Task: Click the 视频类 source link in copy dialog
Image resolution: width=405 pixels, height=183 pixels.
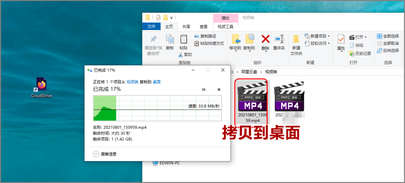Action: 132,82
